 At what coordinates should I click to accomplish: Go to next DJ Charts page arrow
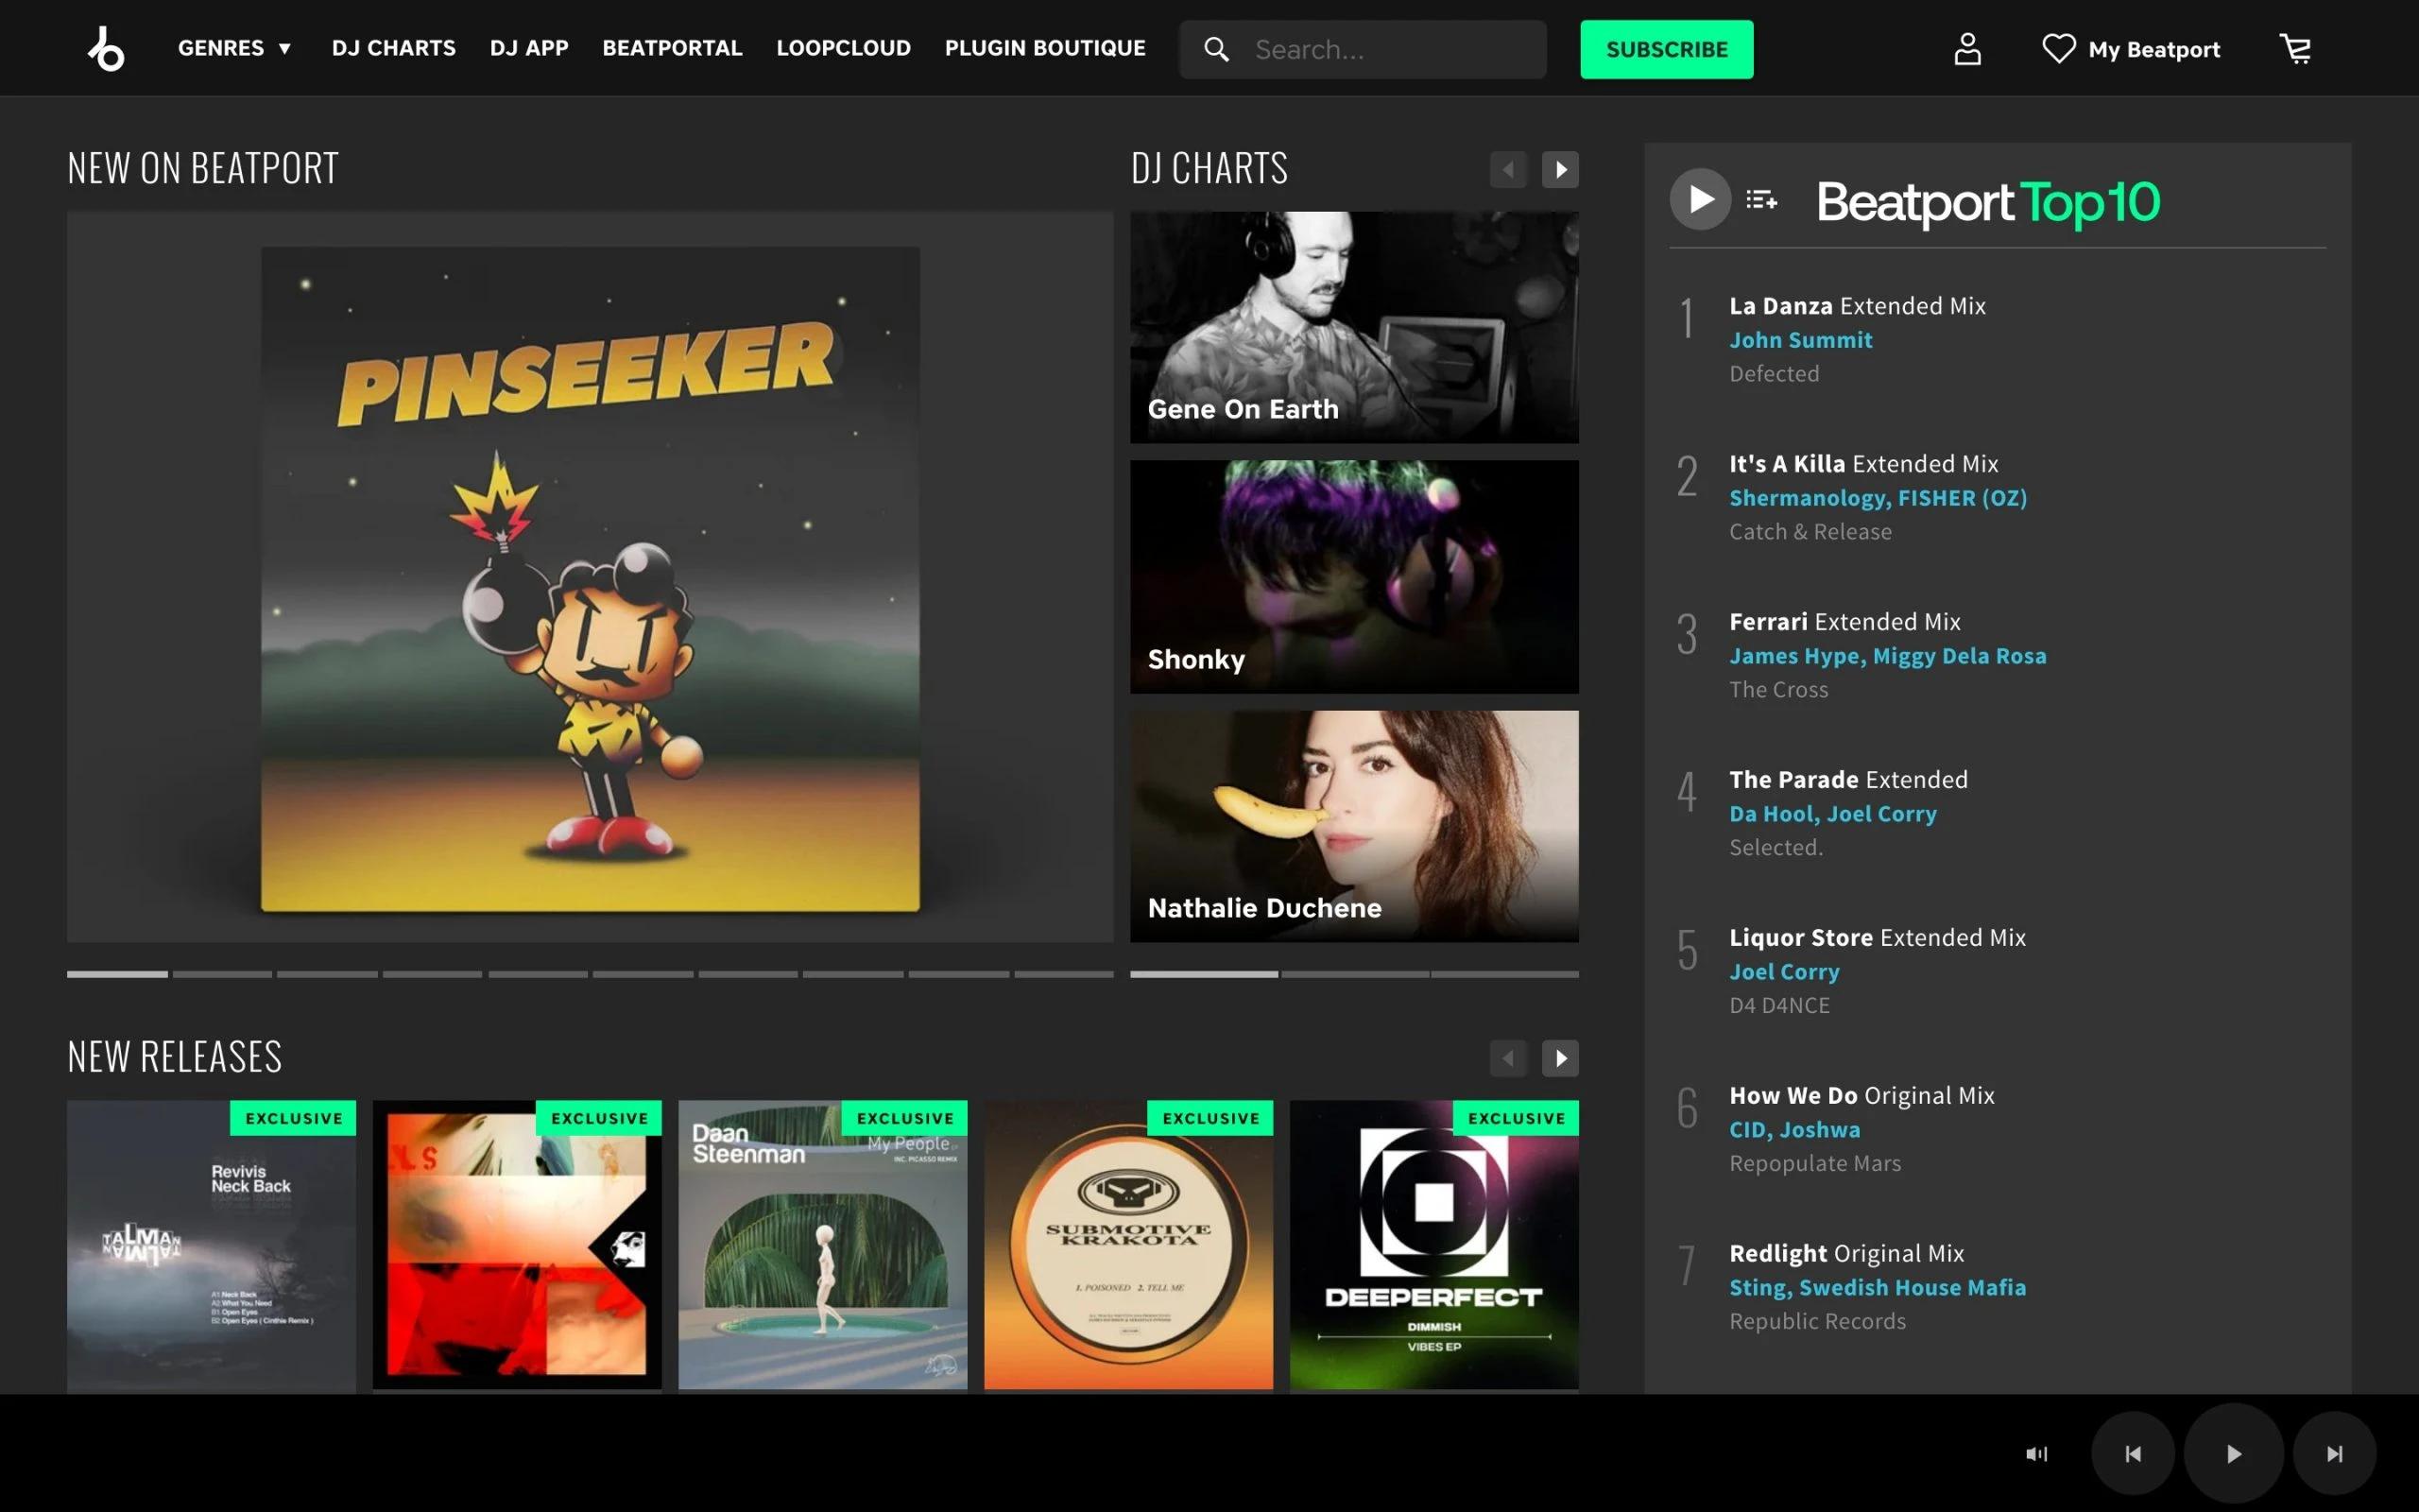[1559, 170]
